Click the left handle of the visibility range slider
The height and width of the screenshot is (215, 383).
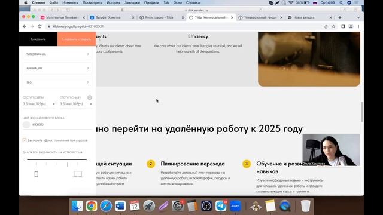tap(25, 159)
